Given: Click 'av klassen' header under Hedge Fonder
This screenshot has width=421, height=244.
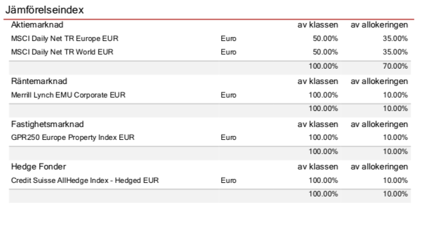Looking at the screenshot, I should [318, 167].
